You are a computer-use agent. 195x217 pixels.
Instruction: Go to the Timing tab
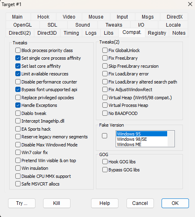tap(71, 33)
